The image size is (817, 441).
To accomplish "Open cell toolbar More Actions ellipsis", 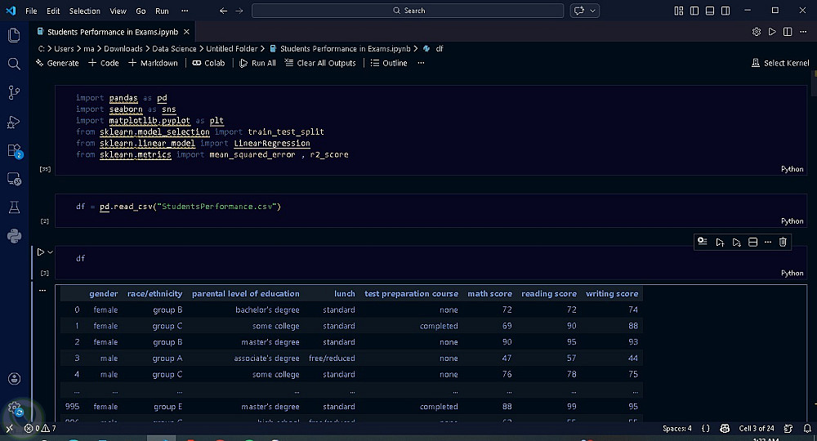I will [767, 242].
